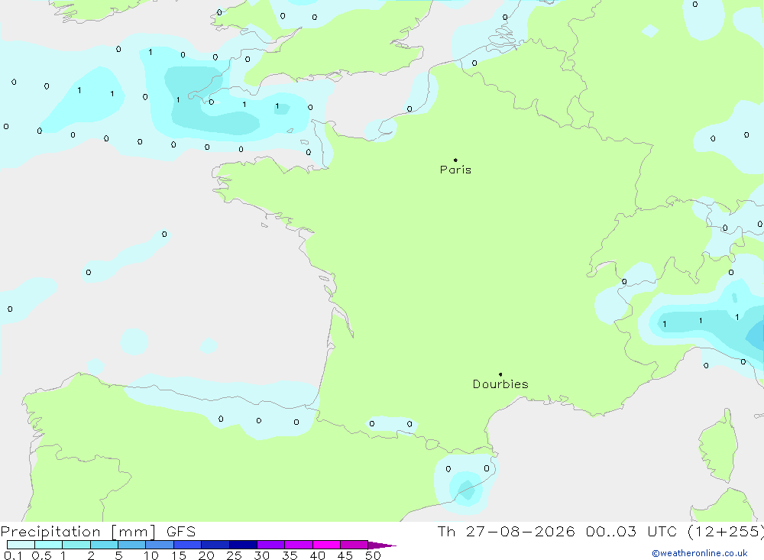Select the Dourbies location dot marker
764x560 pixels.
[500, 374]
